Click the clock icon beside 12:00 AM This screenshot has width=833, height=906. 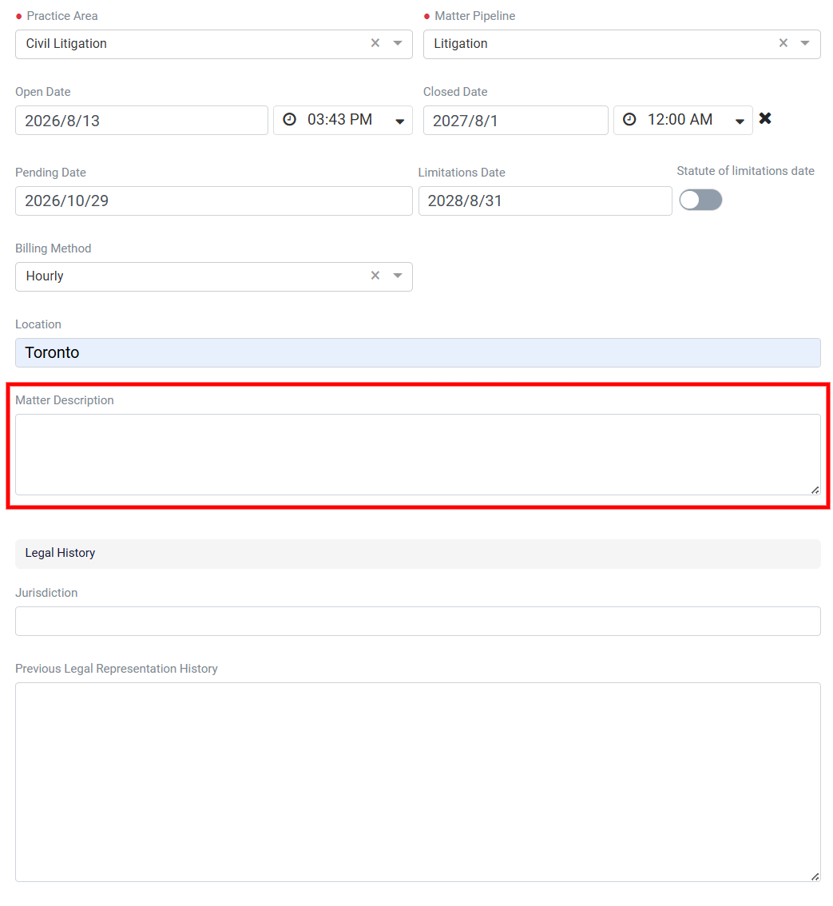click(x=629, y=120)
